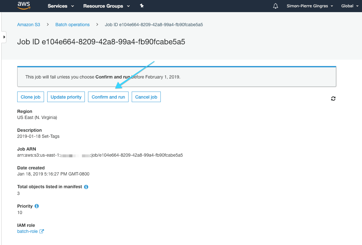Click the Total objects info icon
The image size is (362, 245).
point(86,187)
